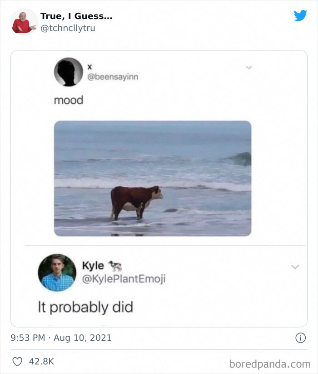
Task: Open the @beensayinn handle
Action: (x=113, y=77)
